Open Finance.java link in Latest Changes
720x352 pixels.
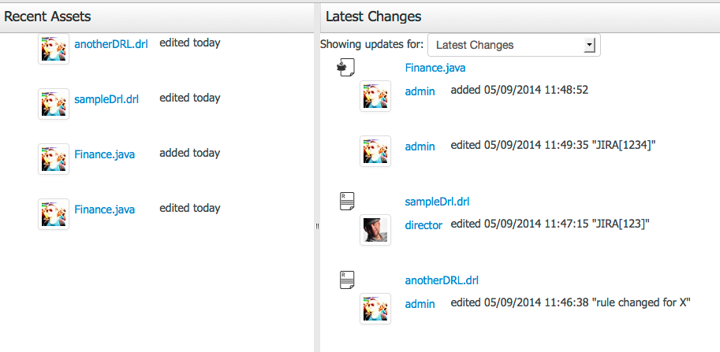coord(435,68)
